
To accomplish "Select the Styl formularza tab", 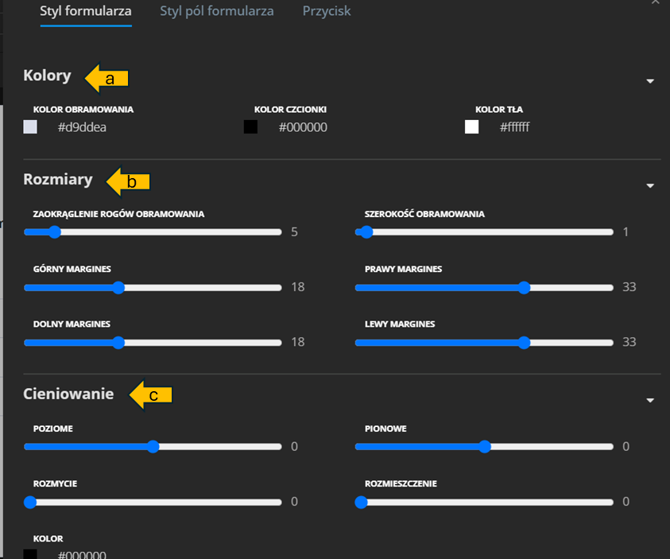I will coord(86,11).
